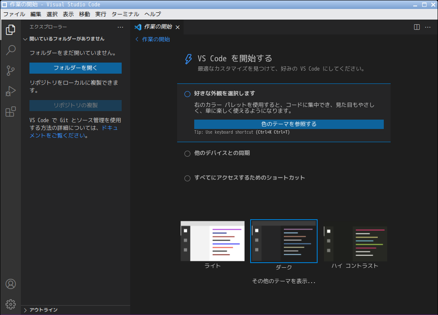
Task: Open the Accounts icon in activity bar
Action: (11, 284)
